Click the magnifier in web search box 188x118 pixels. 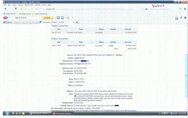pos(180,9)
